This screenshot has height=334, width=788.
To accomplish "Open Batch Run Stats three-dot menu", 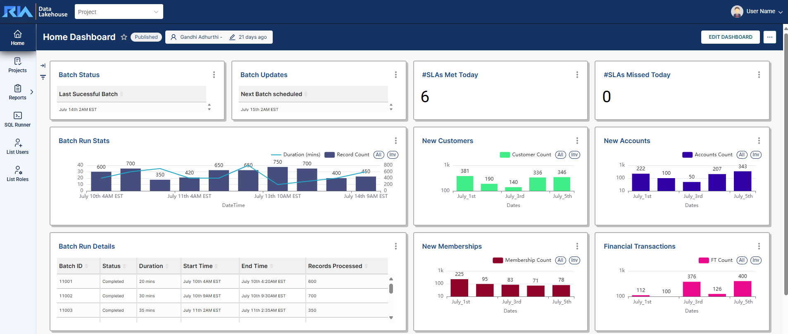I will click(x=395, y=141).
